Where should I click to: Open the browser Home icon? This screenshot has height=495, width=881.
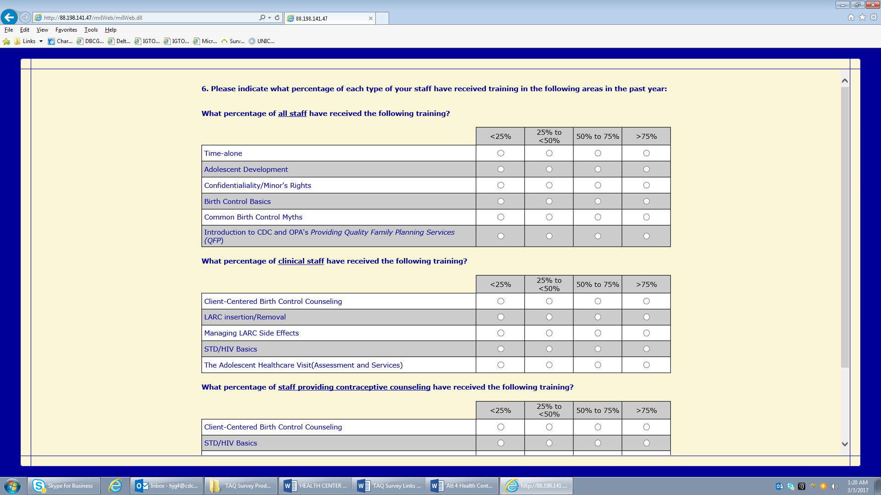851,17
